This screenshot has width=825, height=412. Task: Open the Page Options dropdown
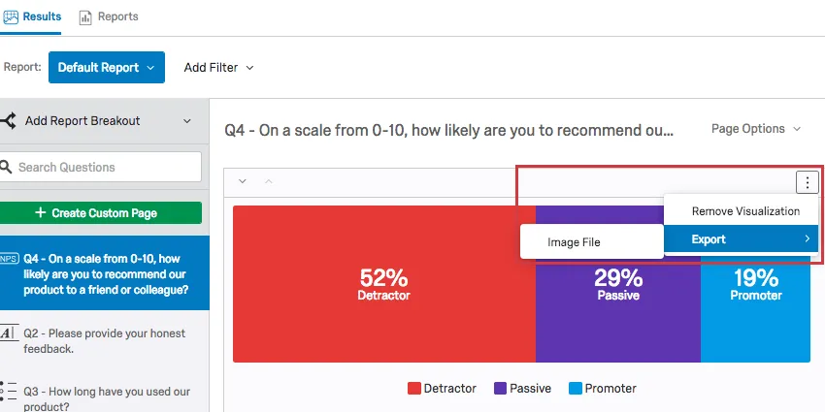756,129
